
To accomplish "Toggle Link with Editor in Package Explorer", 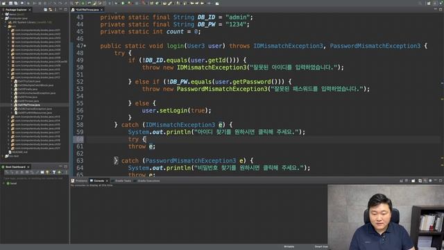I will pyautogui.click(x=51, y=10).
